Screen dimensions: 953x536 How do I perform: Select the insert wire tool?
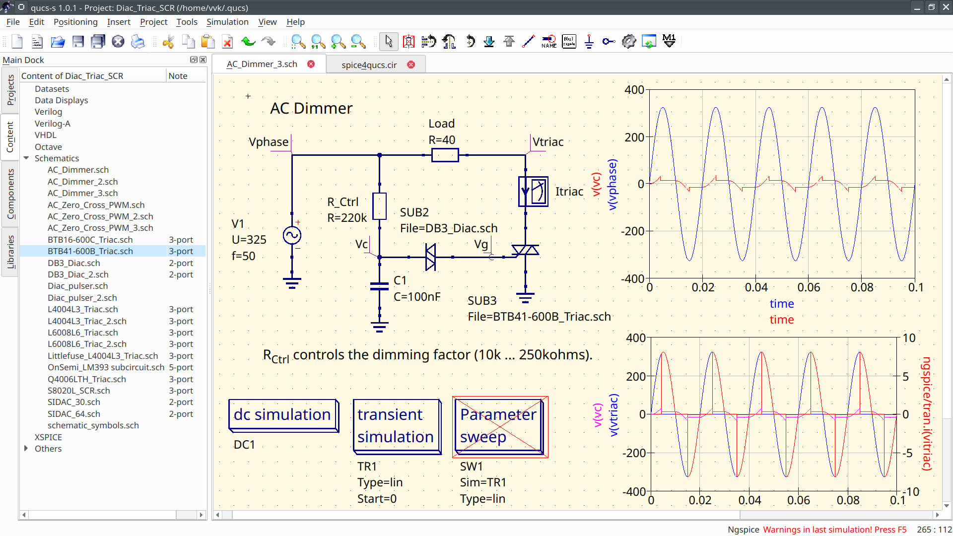click(x=529, y=42)
